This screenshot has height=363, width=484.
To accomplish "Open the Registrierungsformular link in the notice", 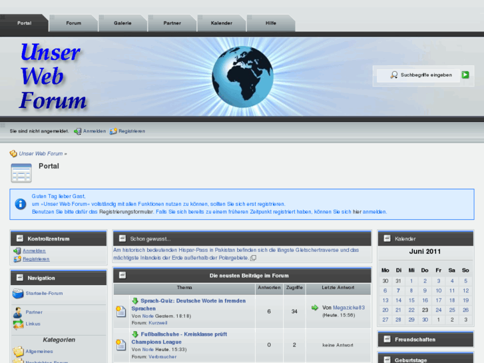I will click(x=126, y=212).
